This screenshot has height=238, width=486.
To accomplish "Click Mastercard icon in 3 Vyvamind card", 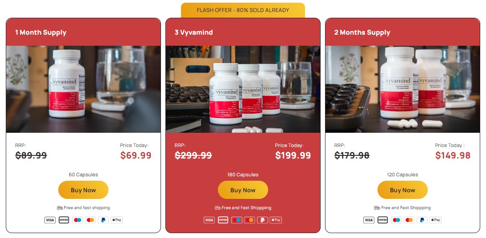I will (x=249, y=220).
